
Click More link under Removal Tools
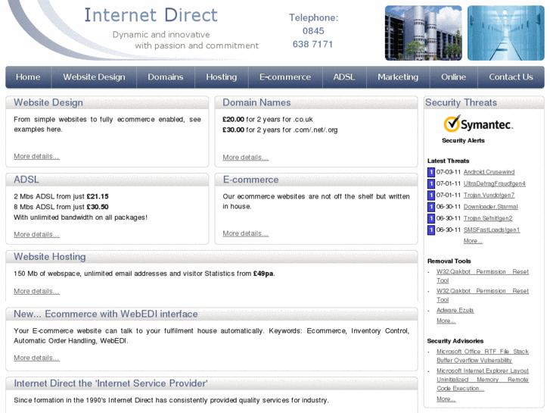(446, 321)
